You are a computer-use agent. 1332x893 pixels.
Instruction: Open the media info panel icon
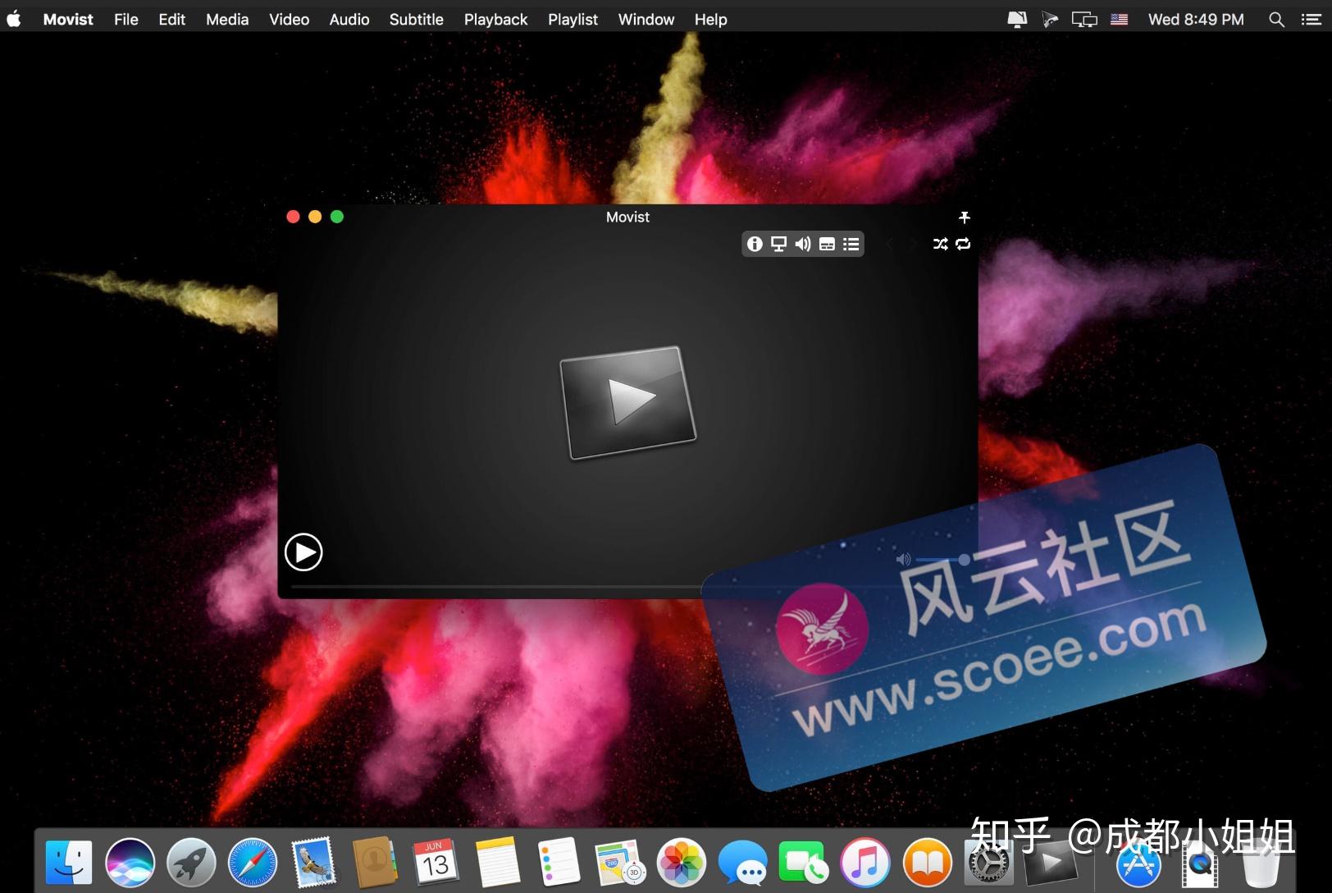coord(755,244)
